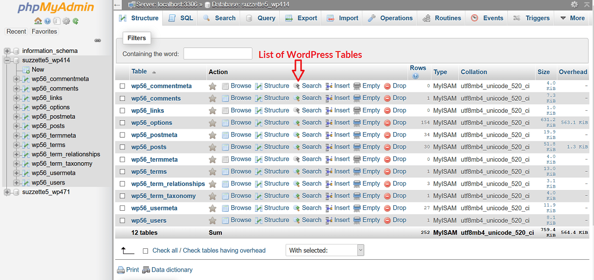Click the Size column header
Viewport: 594px width, 280px height.
544,72
